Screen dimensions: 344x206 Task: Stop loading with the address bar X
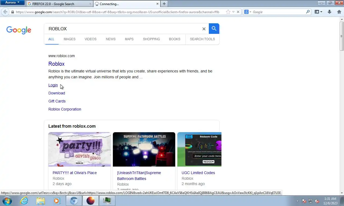(238, 12)
